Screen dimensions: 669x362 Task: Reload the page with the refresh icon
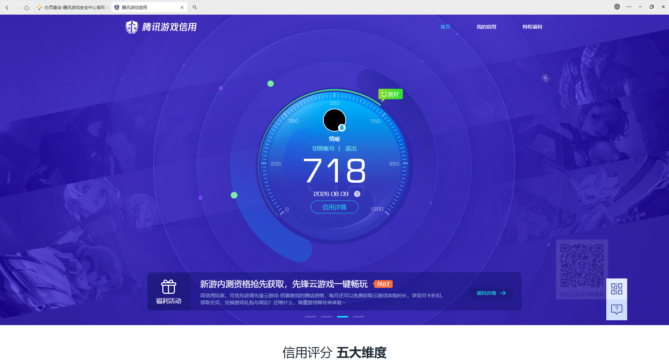click(x=27, y=7)
